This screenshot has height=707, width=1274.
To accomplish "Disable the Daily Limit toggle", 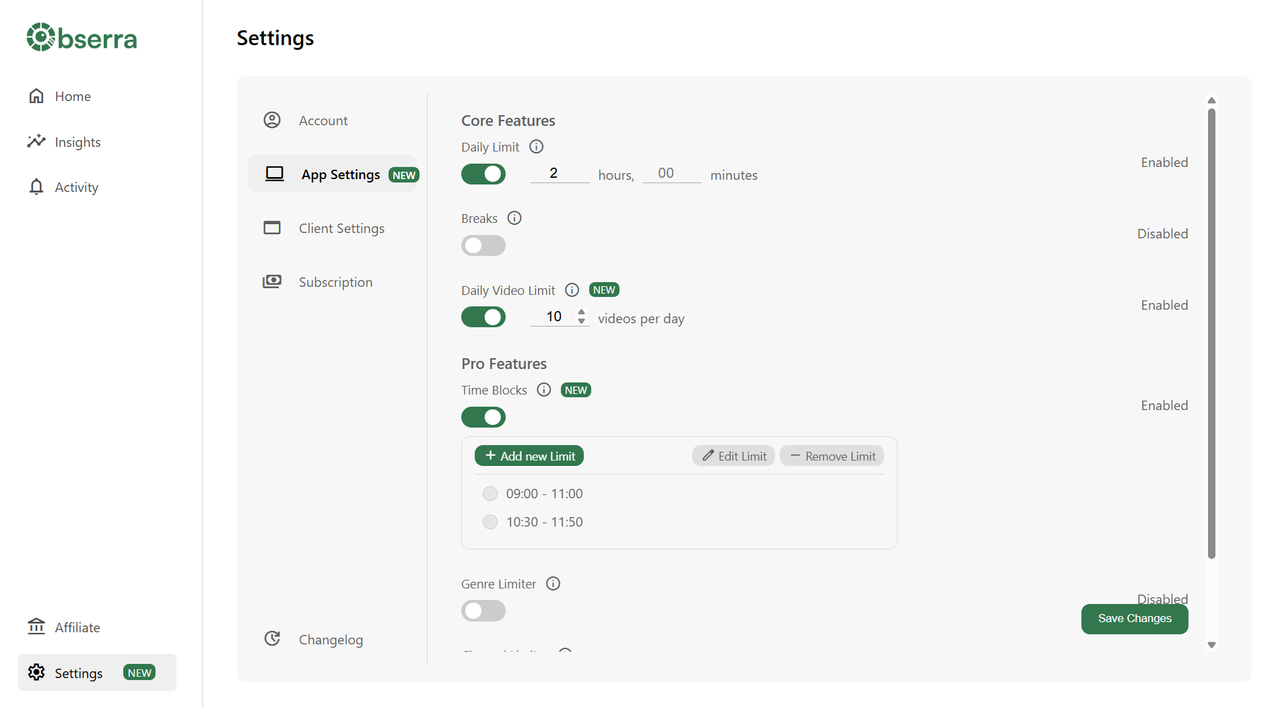I will (x=483, y=174).
